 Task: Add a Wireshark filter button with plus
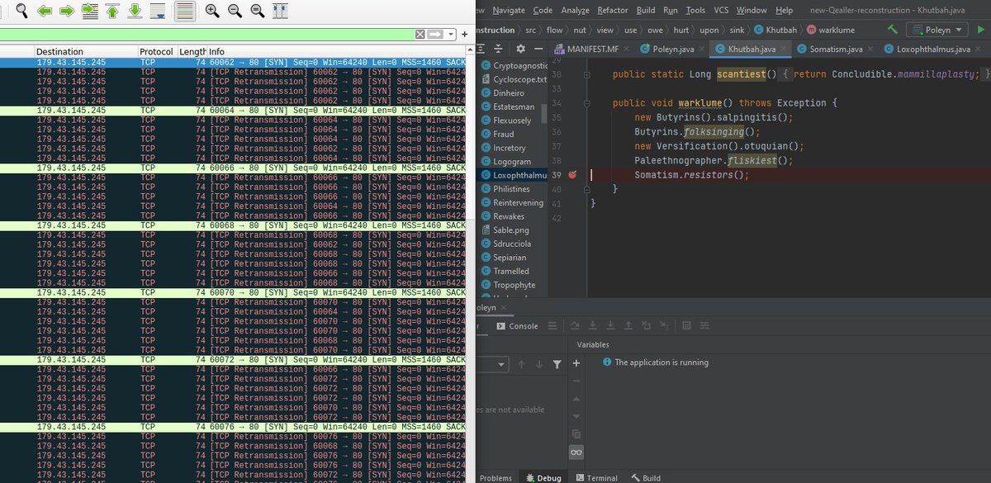click(465, 34)
